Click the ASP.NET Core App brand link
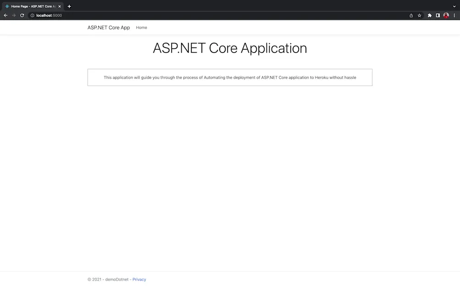Screen dimensions: 460x287 (108, 27)
